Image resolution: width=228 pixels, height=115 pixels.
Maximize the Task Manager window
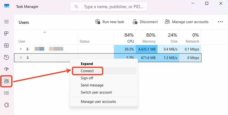pos(207,3)
